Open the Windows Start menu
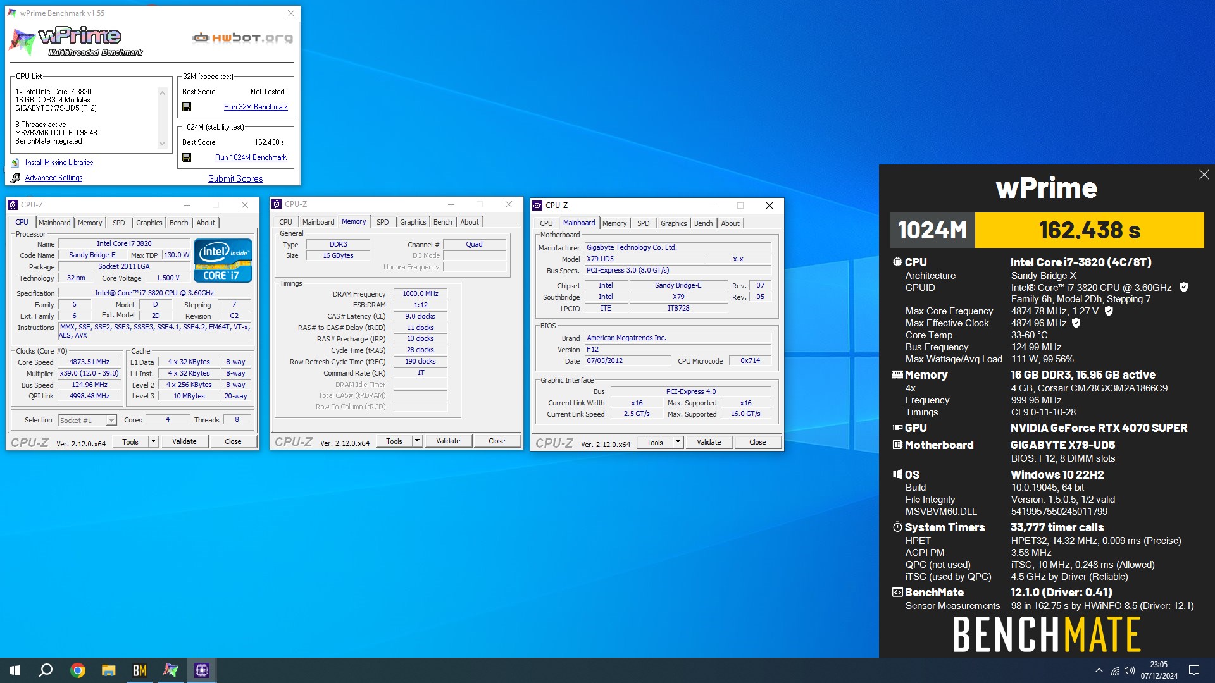Viewport: 1215px width, 683px height. [x=15, y=670]
